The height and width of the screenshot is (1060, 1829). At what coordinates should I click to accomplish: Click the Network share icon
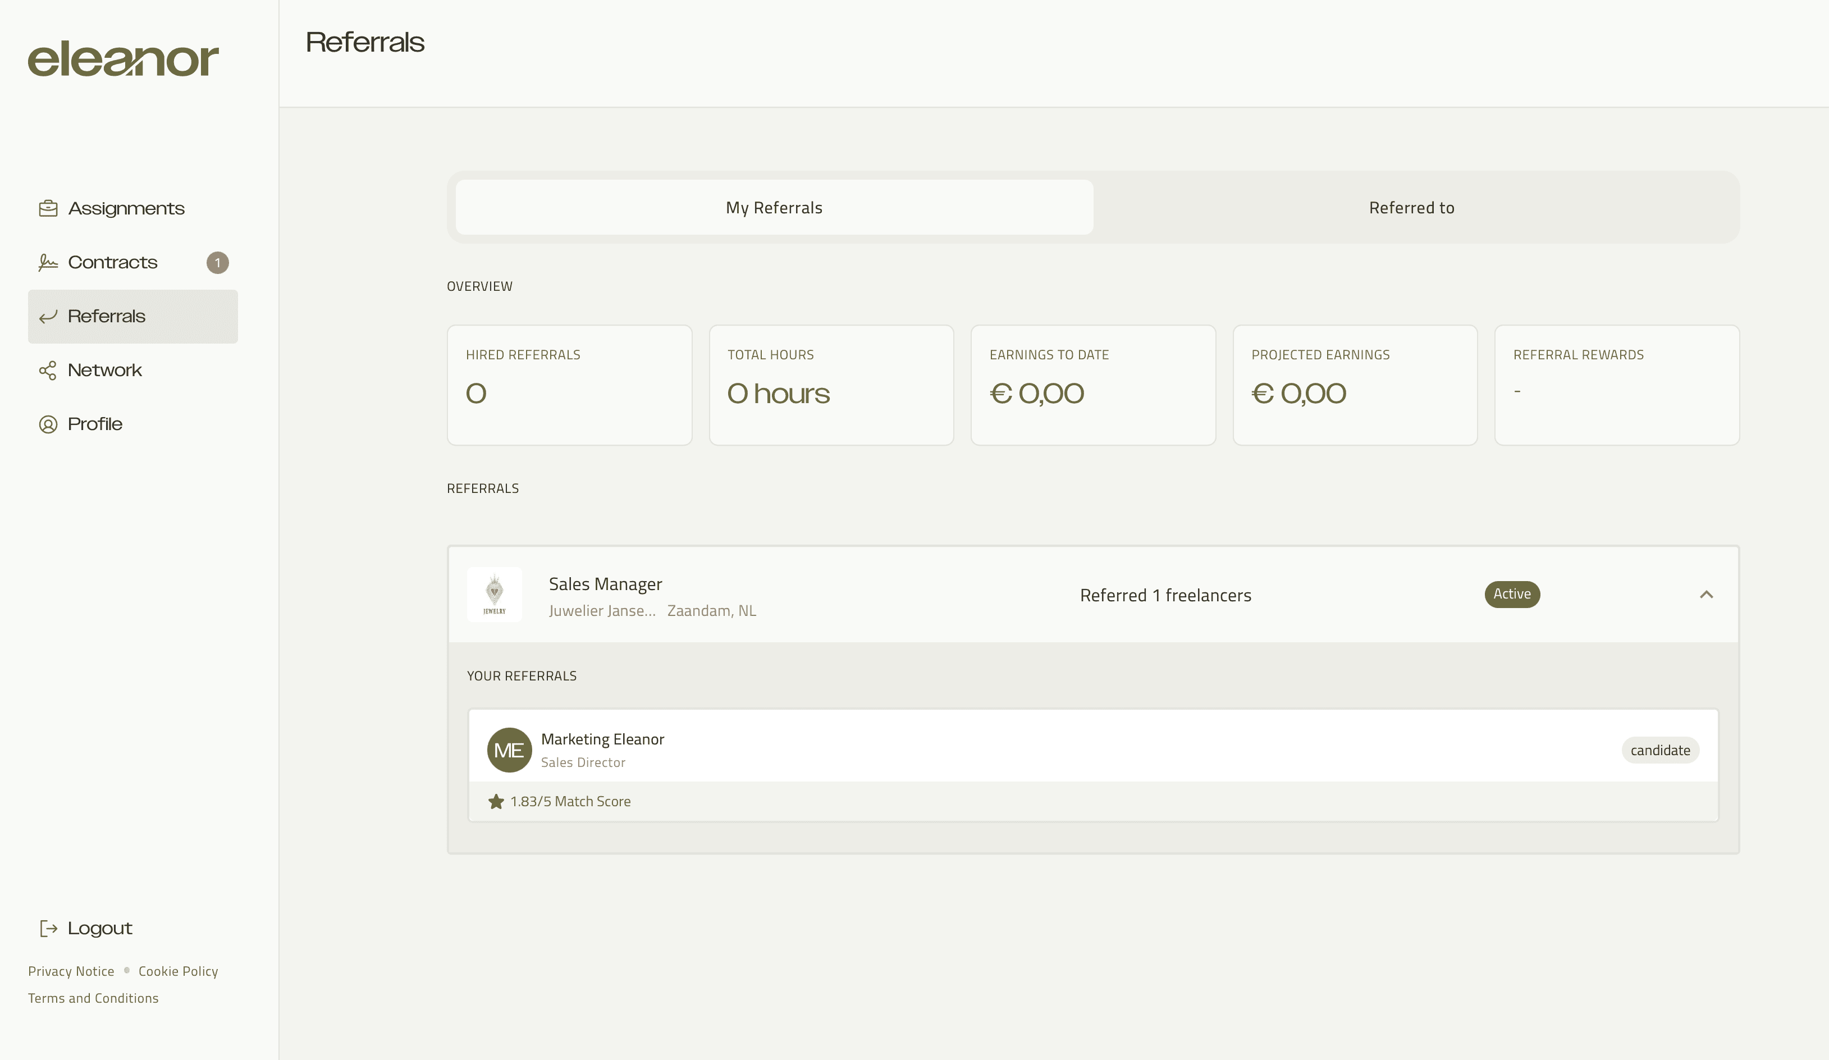pyautogui.click(x=48, y=371)
